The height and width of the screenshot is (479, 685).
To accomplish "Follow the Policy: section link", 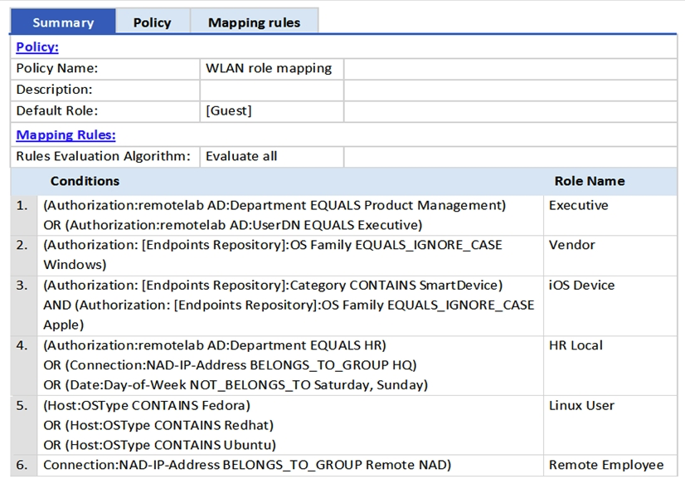I will pos(37,46).
